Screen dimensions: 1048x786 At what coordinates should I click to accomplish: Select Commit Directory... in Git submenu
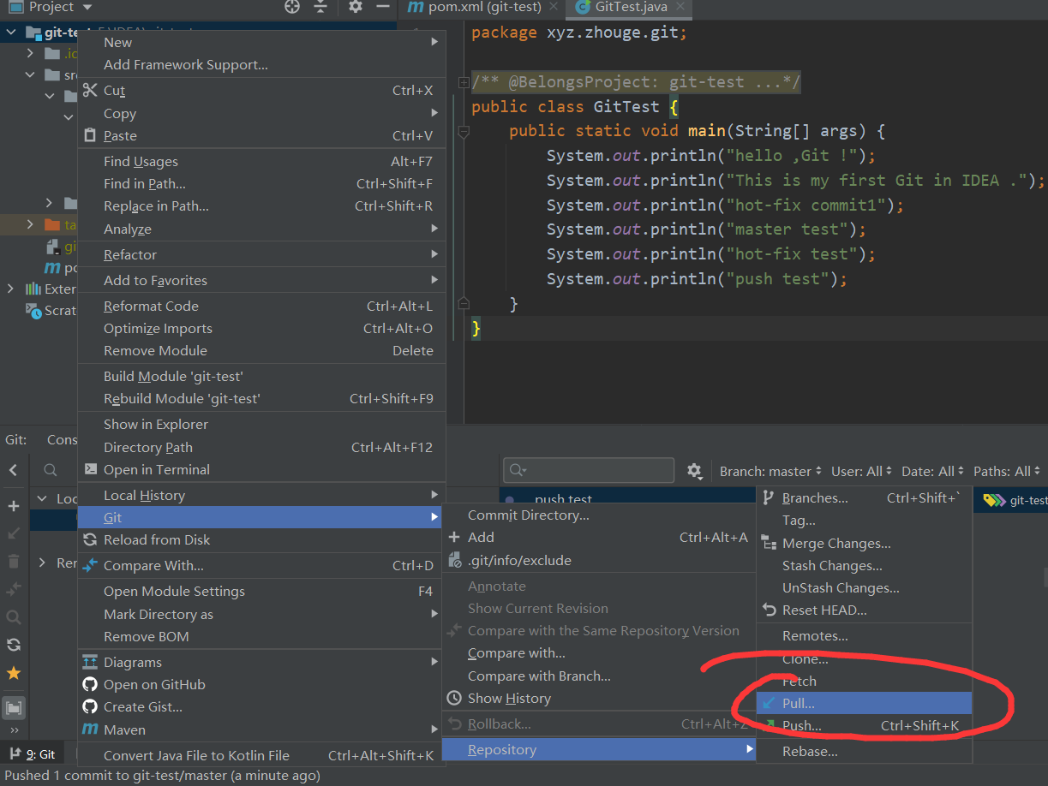click(598, 515)
